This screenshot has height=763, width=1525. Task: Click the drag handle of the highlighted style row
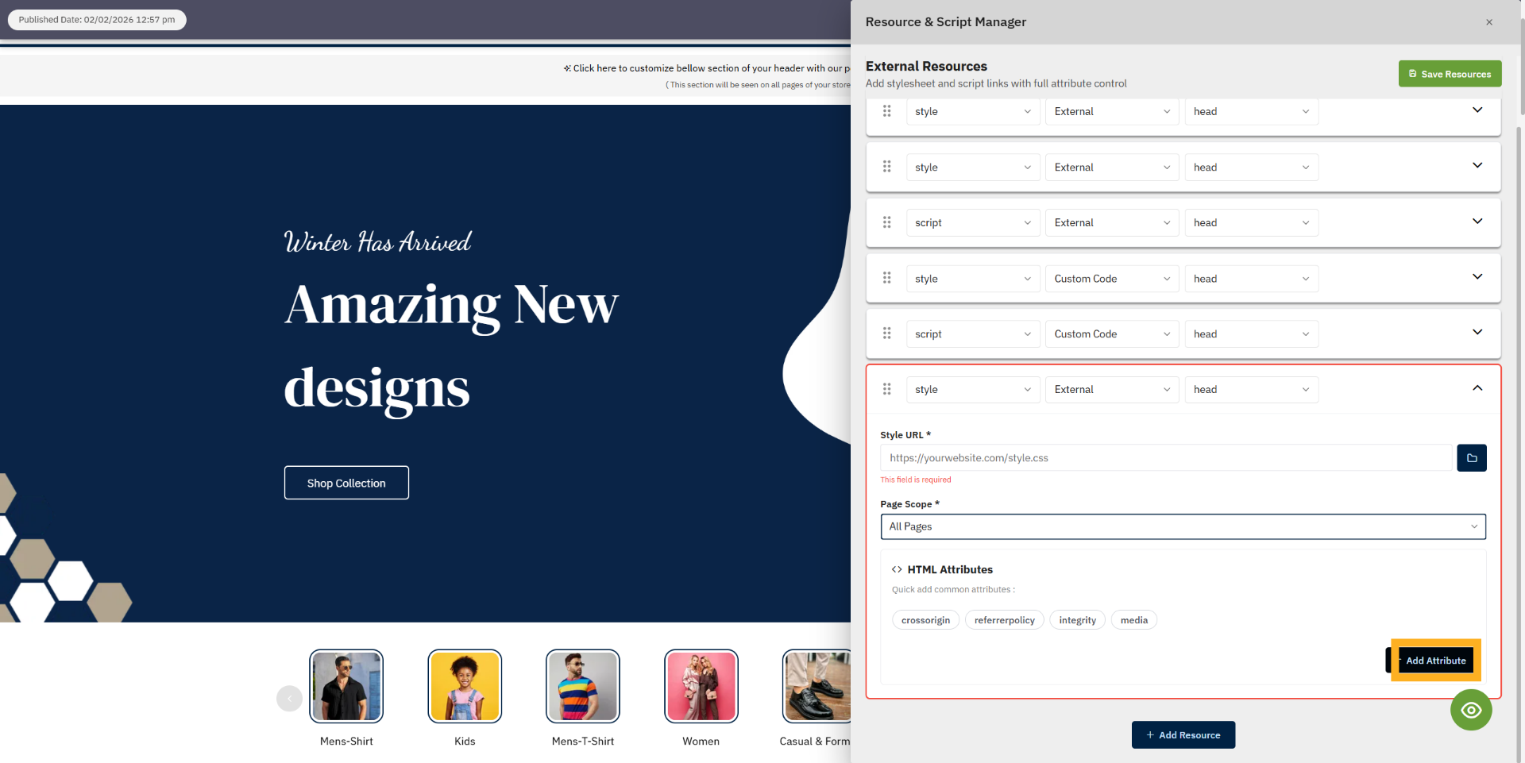[x=887, y=389]
